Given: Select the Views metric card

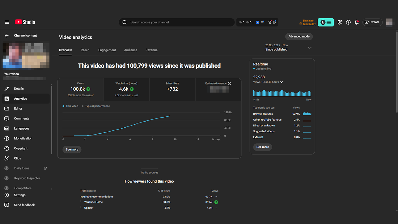Looking at the screenshot, I should 80,89.
